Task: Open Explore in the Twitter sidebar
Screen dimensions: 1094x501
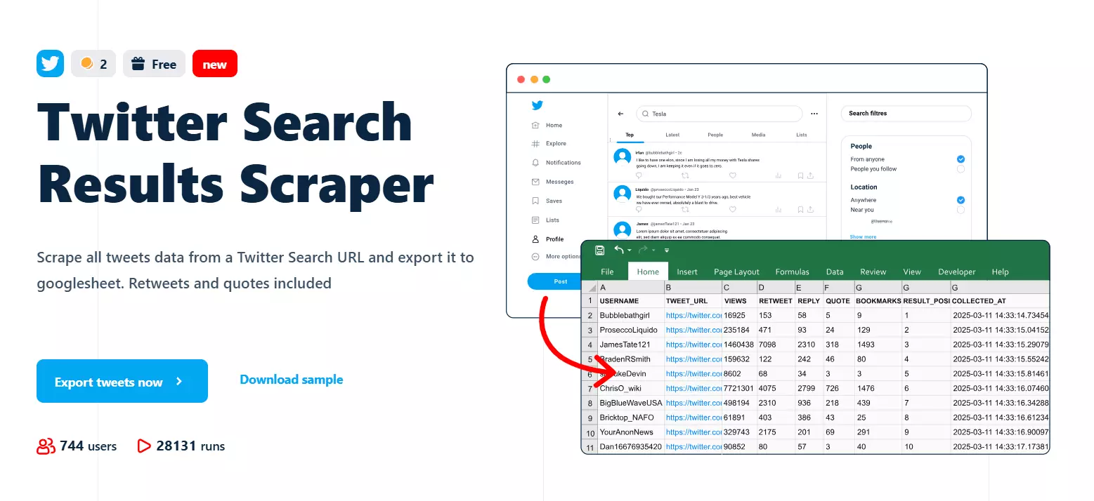Action: tap(549, 144)
